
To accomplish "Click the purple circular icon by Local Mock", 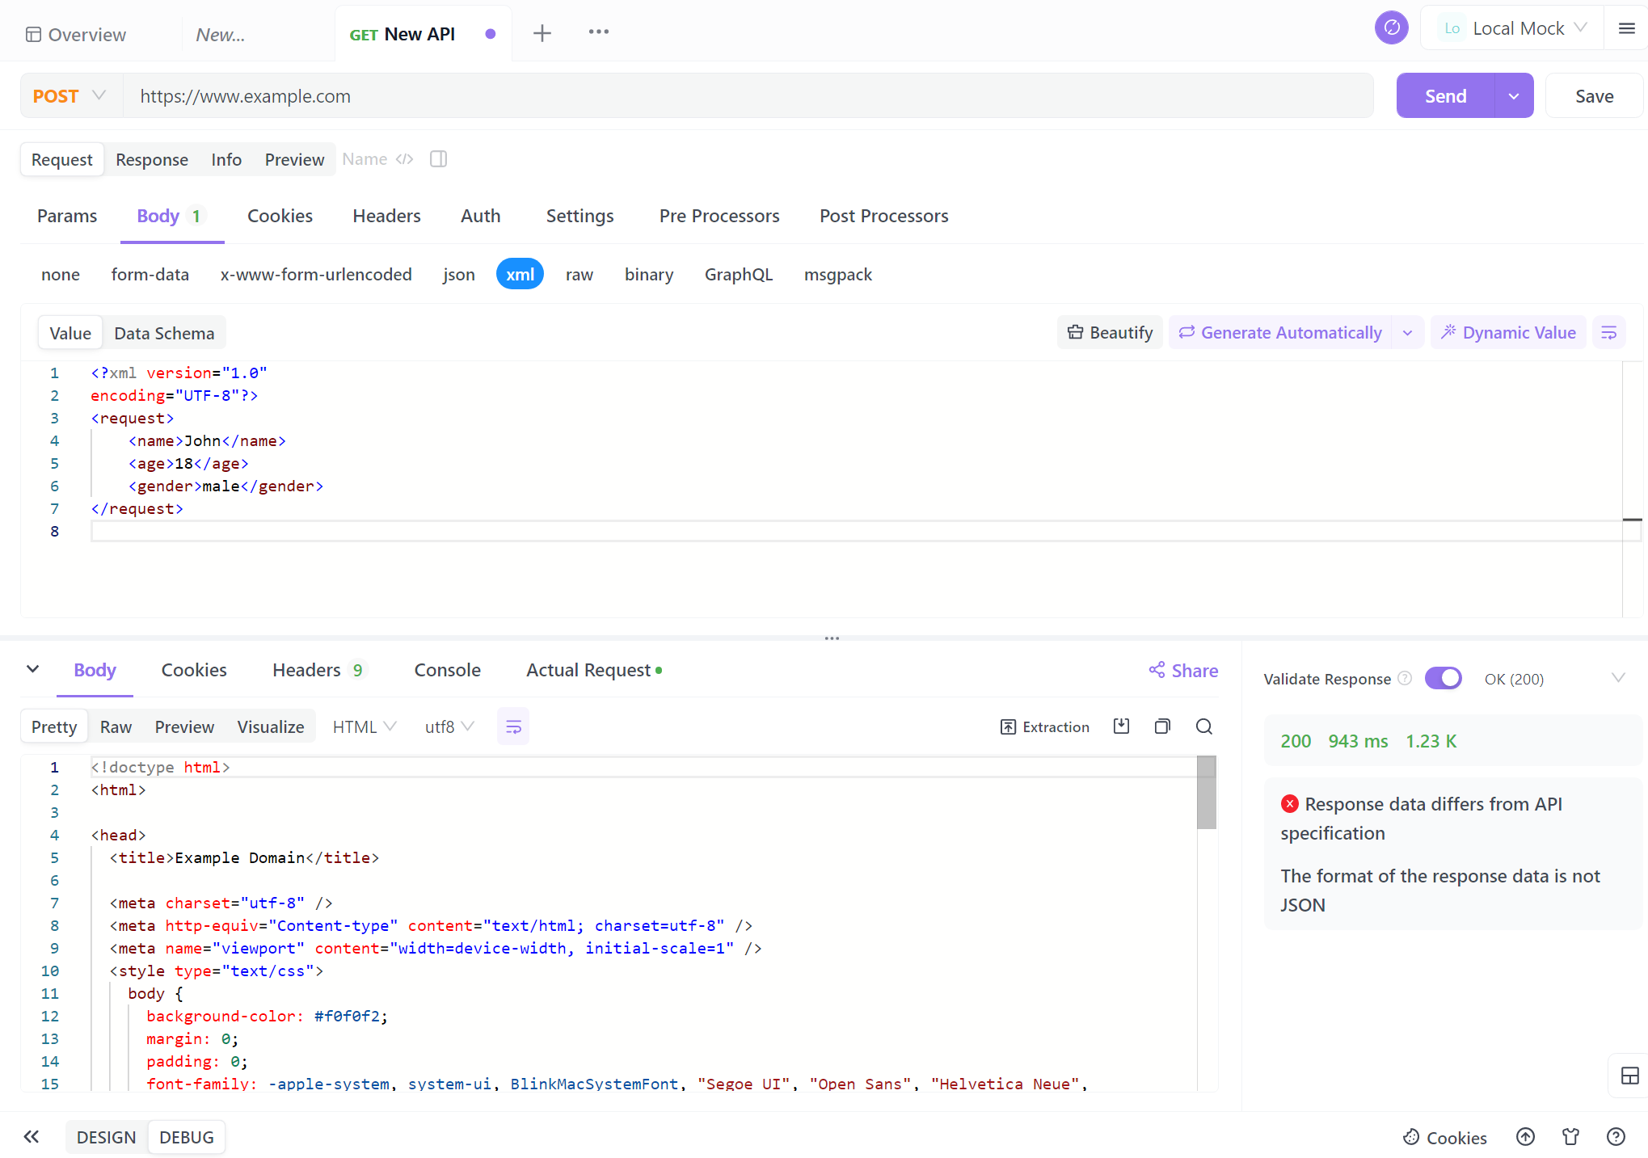I will tap(1391, 28).
